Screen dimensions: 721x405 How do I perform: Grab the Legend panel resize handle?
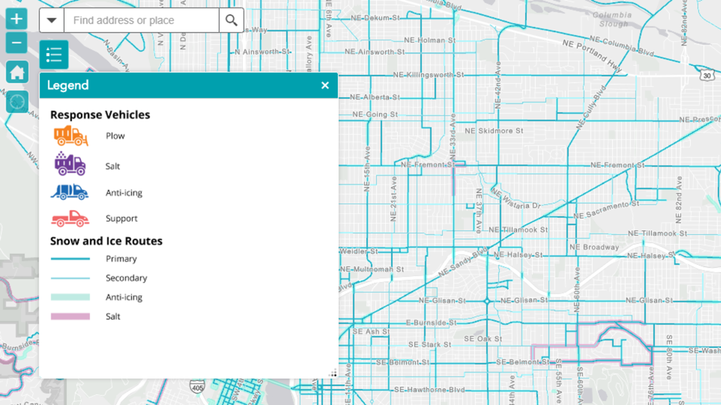(333, 373)
